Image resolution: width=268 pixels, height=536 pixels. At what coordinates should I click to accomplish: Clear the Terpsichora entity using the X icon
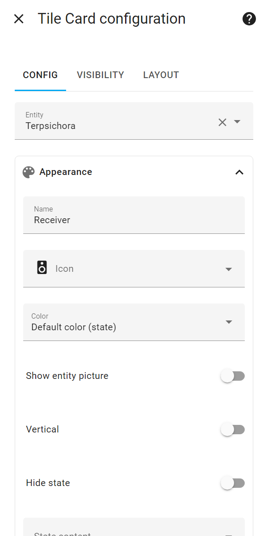[222, 122]
